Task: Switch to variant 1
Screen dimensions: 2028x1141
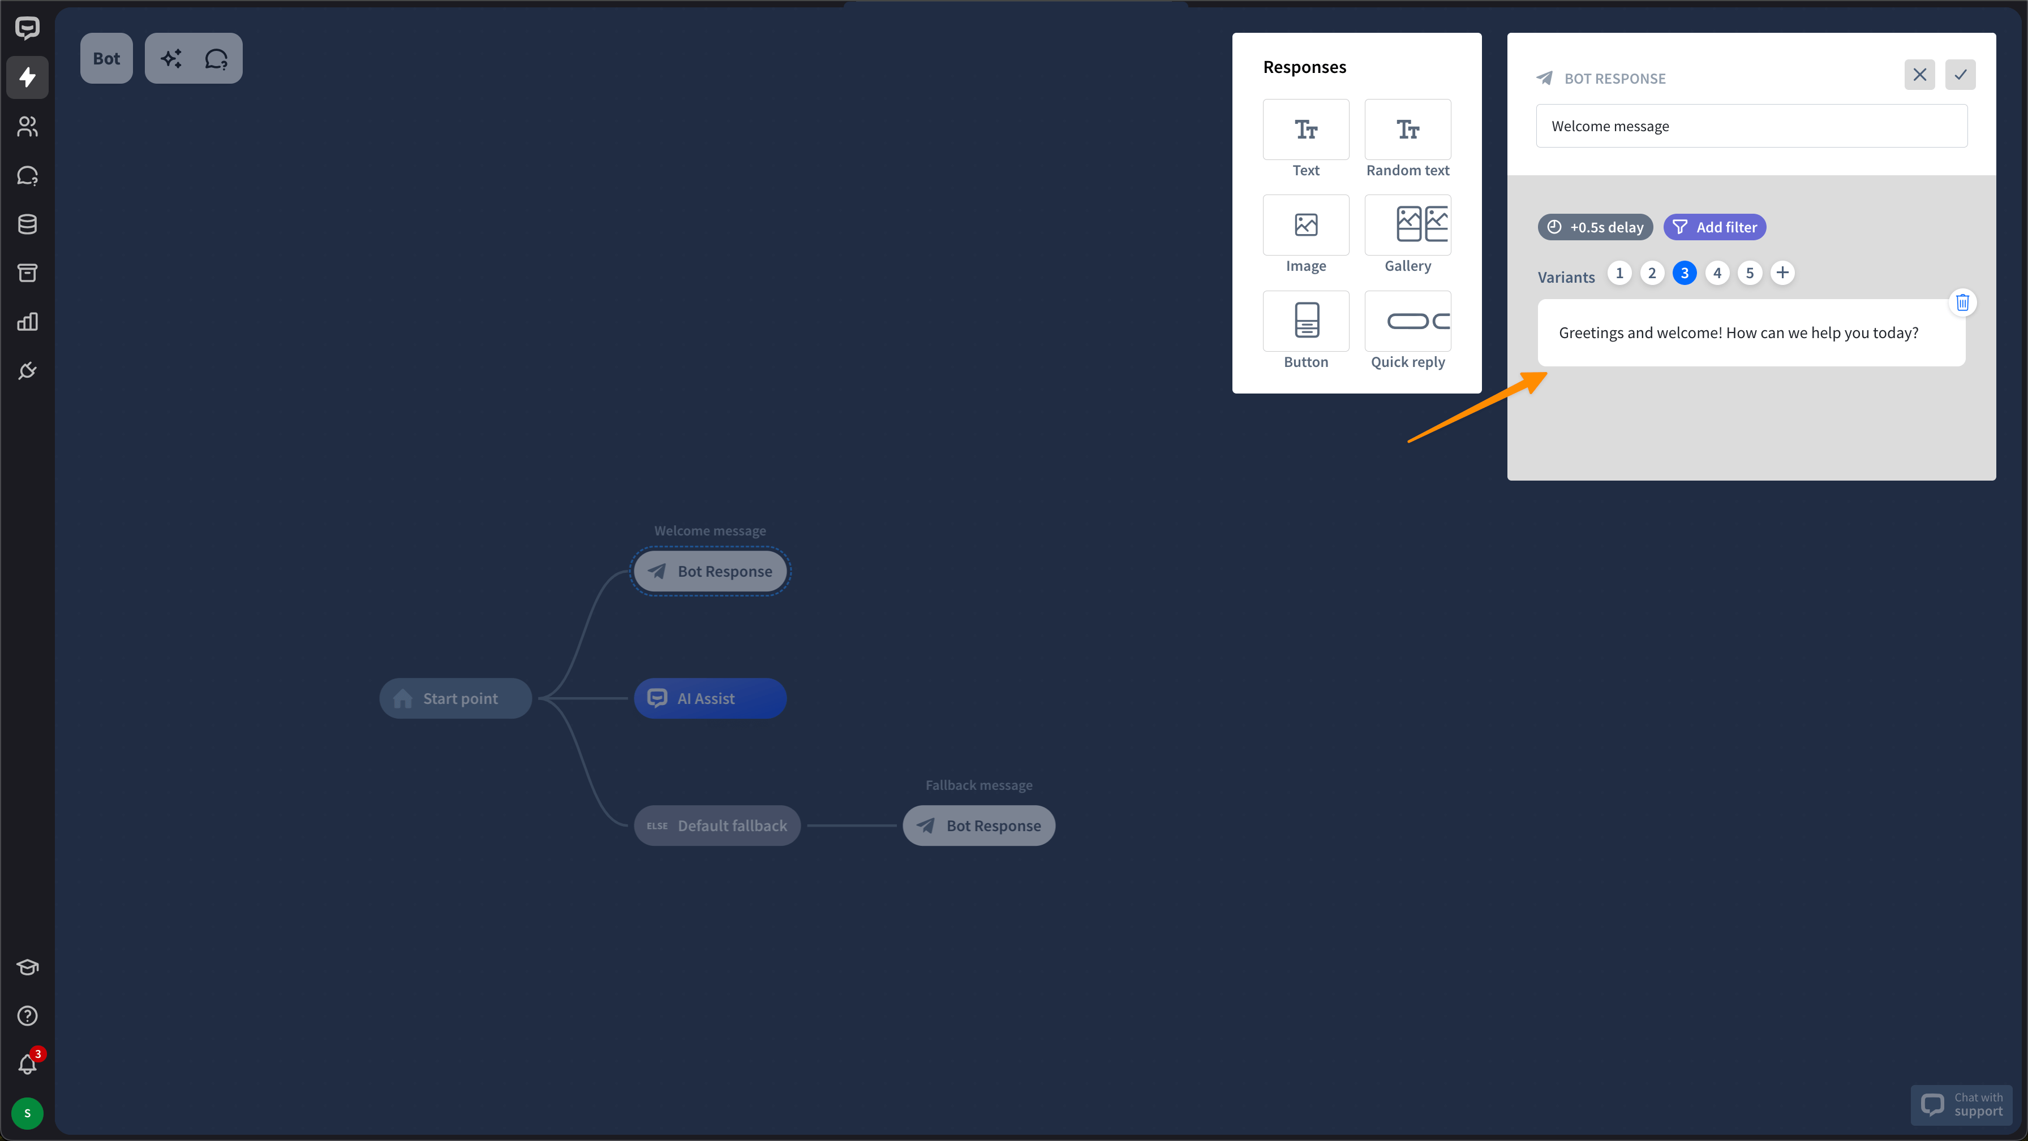Action: [x=1619, y=273]
